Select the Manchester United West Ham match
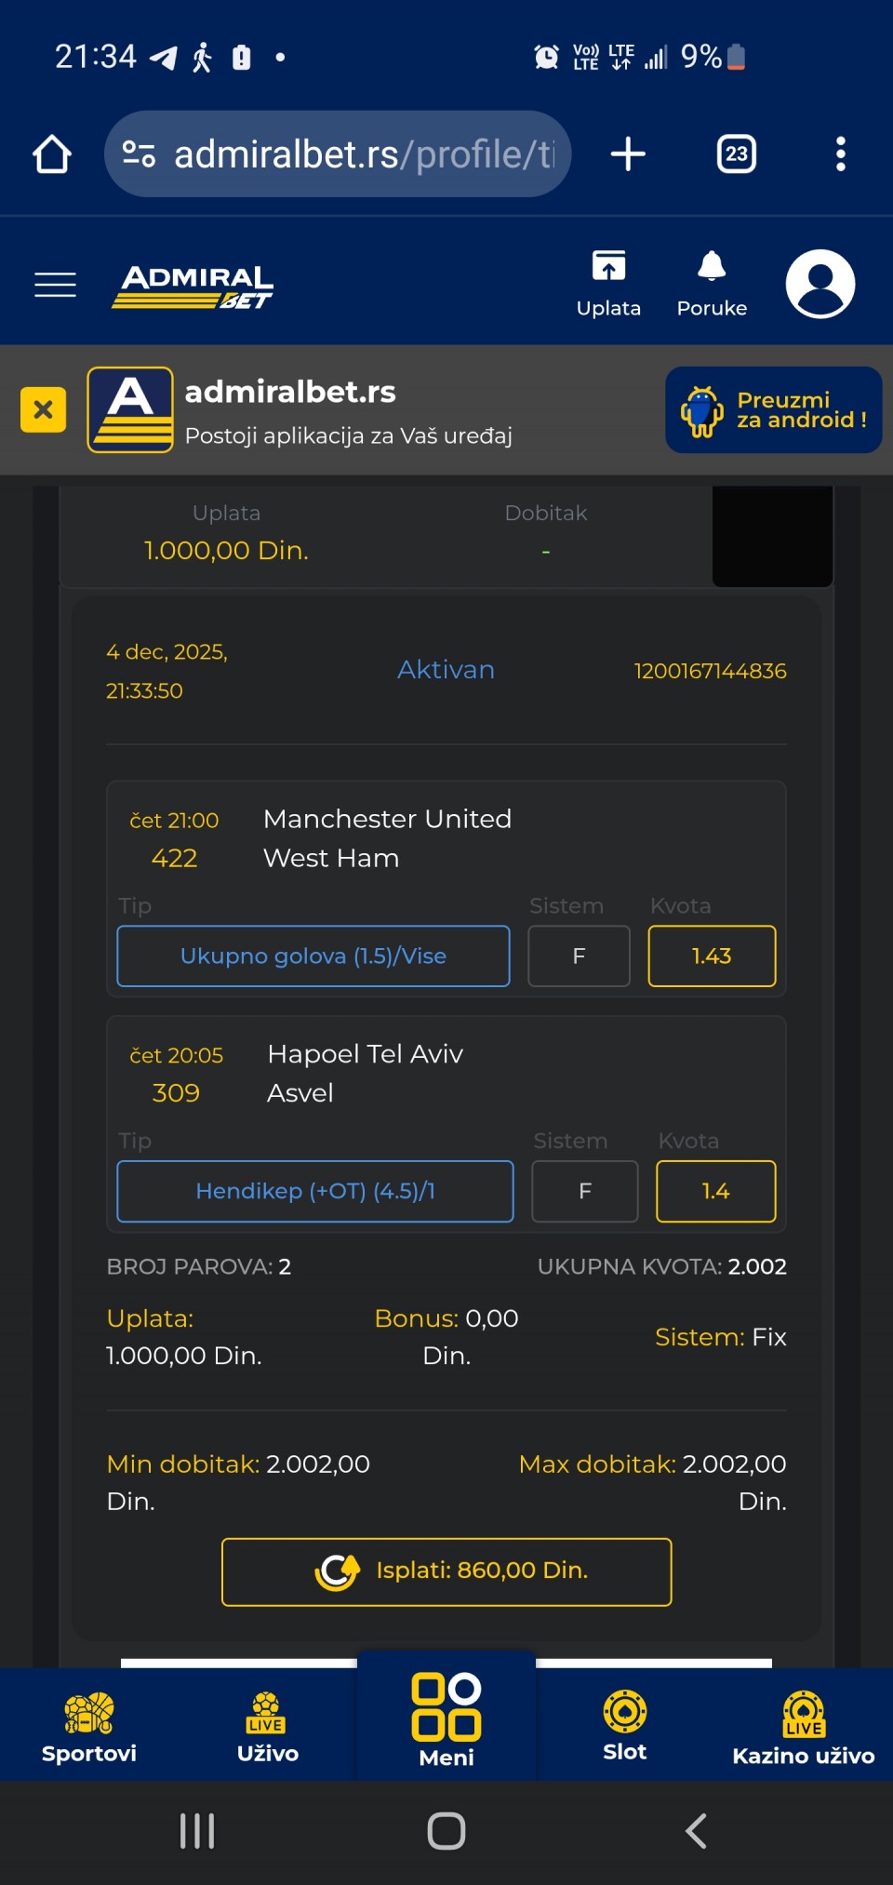The width and height of the screenshot is (893, 1885). tap(387, 838)
